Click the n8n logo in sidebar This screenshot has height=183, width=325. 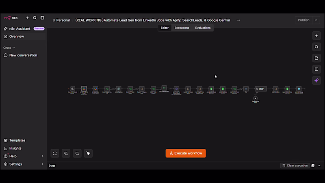[11, 18]
